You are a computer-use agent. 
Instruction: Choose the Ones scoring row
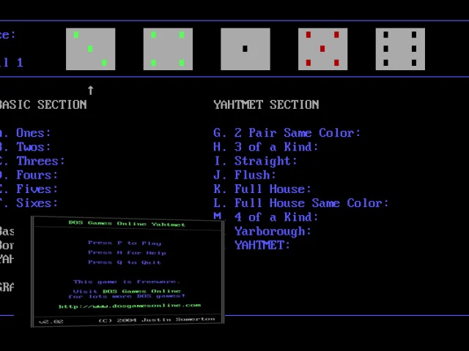point(26,133)
